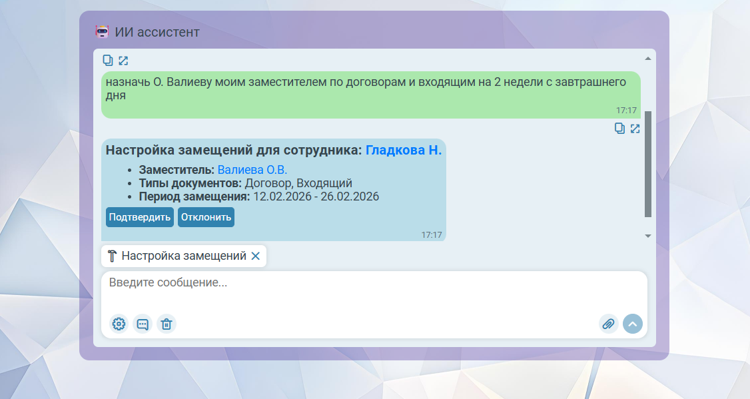Viewport: 750px width, 399px height.
Task: Open the Гладкова Н. employee link
Action: click(x=404, y=150)
